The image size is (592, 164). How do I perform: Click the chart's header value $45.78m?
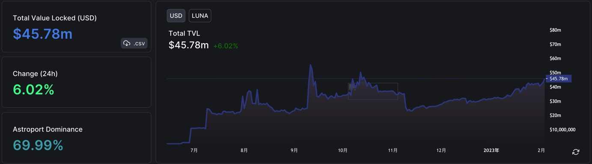point(189,45)
